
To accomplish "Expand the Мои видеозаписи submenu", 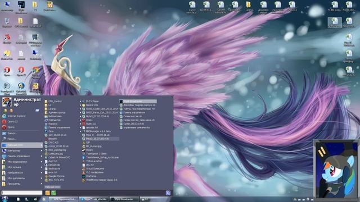I will point(22,162).
